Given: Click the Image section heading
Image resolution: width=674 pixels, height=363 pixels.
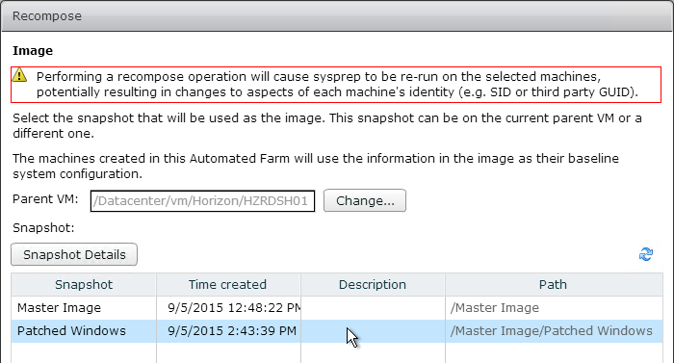Looking at the screenshot, I should pos(33,51).
